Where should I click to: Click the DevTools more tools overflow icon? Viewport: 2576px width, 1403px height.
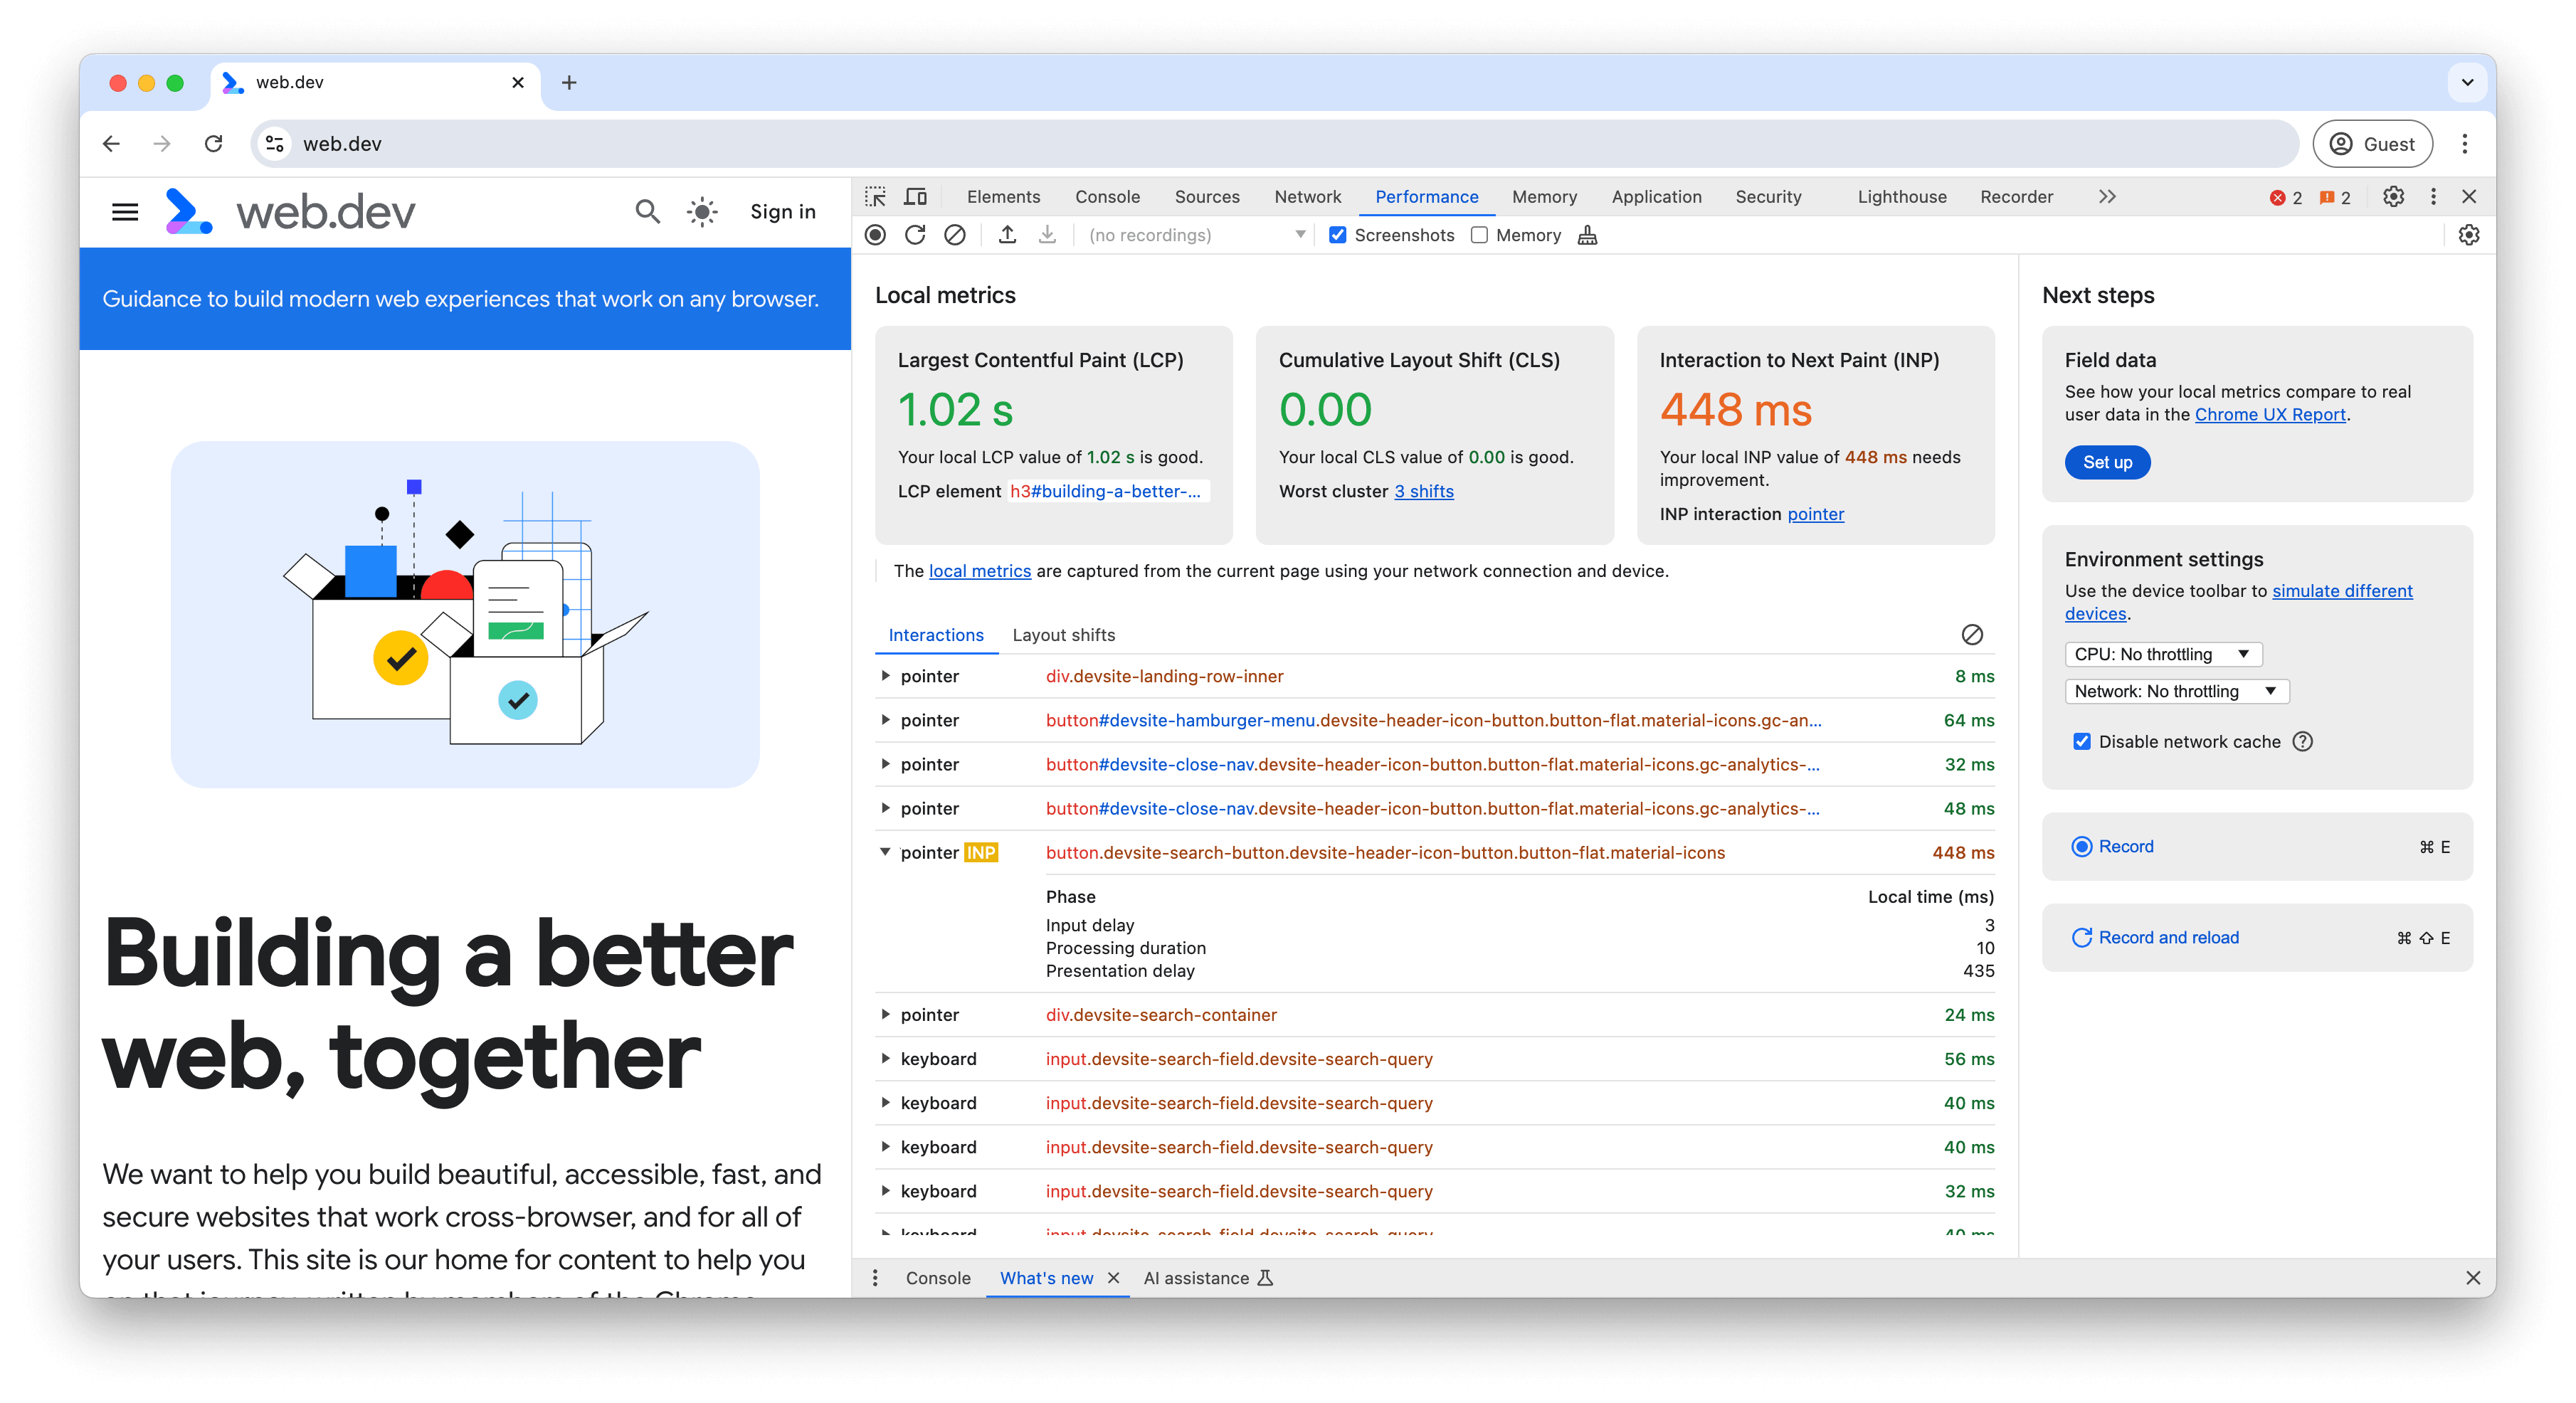pyautogui.click(x=2106, y=195)
